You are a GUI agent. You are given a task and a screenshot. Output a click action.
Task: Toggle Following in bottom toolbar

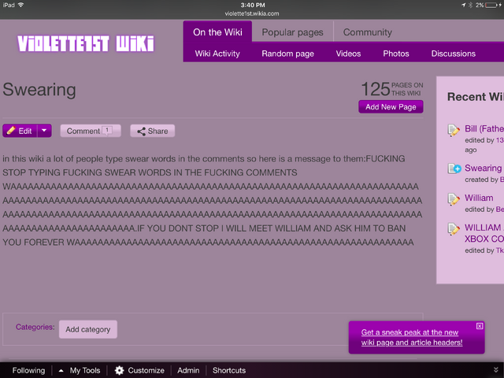click(28, 370)
